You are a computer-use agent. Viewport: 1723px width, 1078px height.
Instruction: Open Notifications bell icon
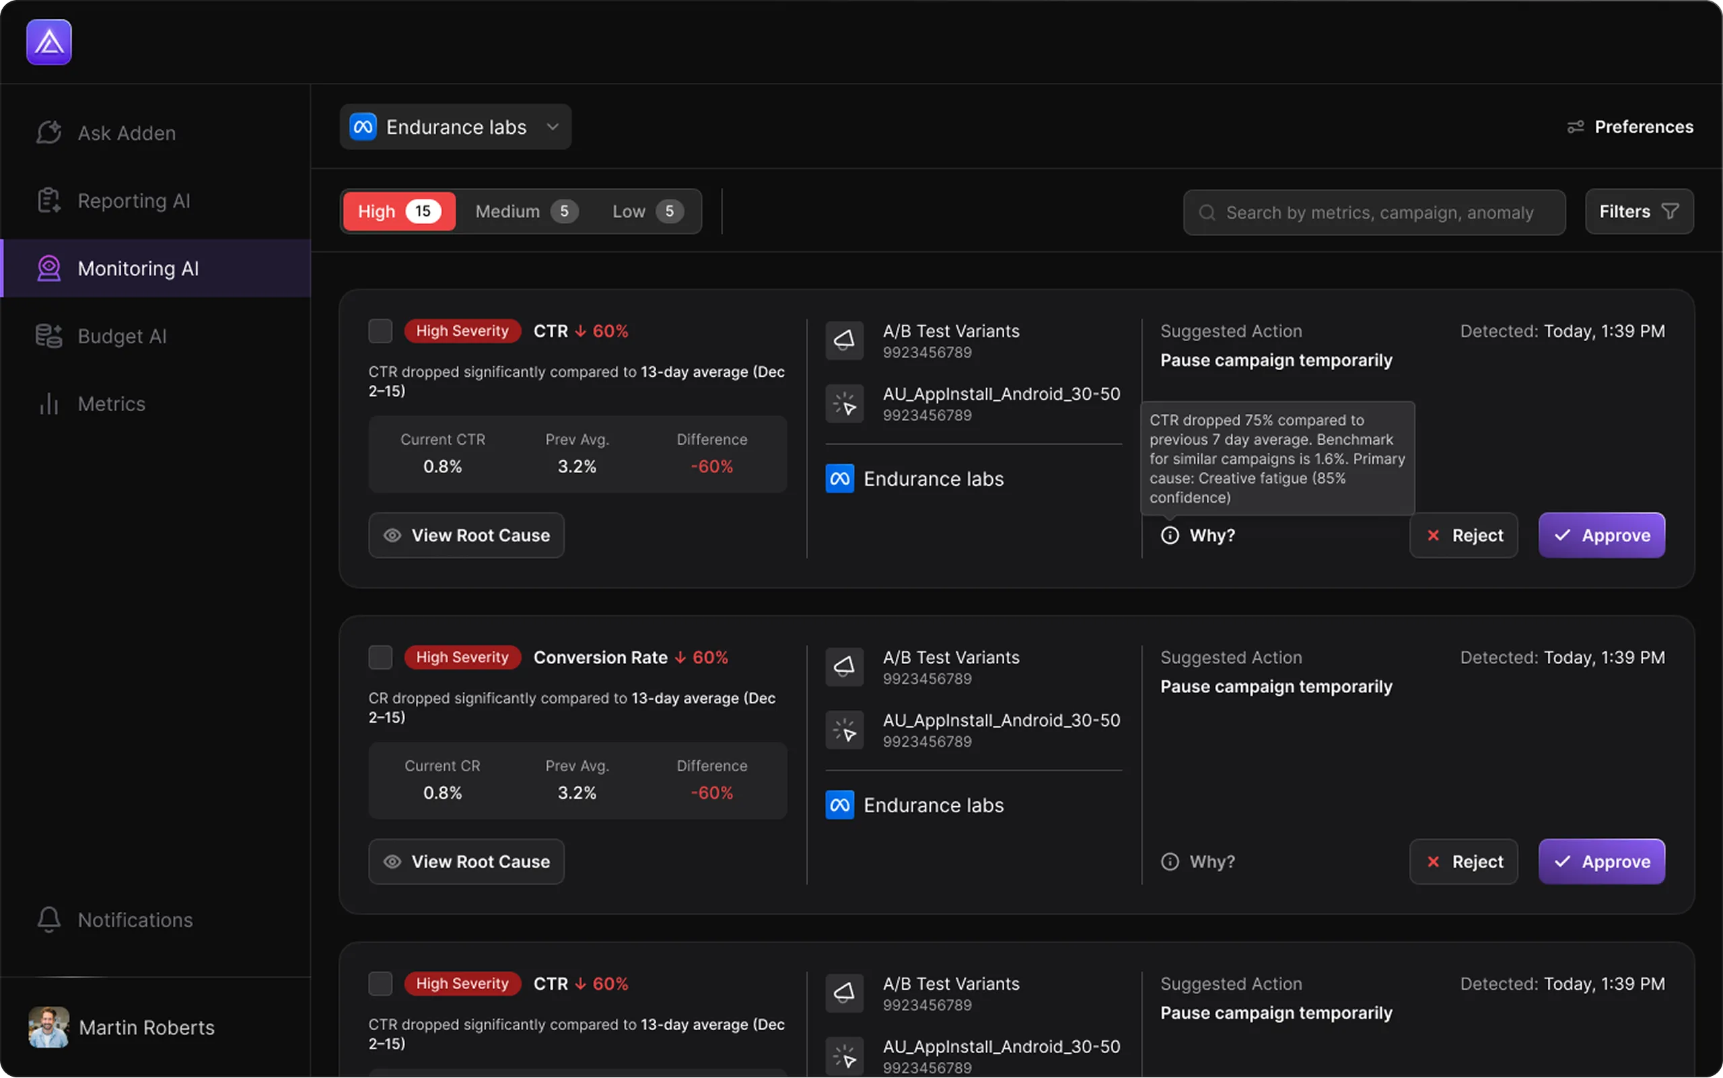[48, 919]
